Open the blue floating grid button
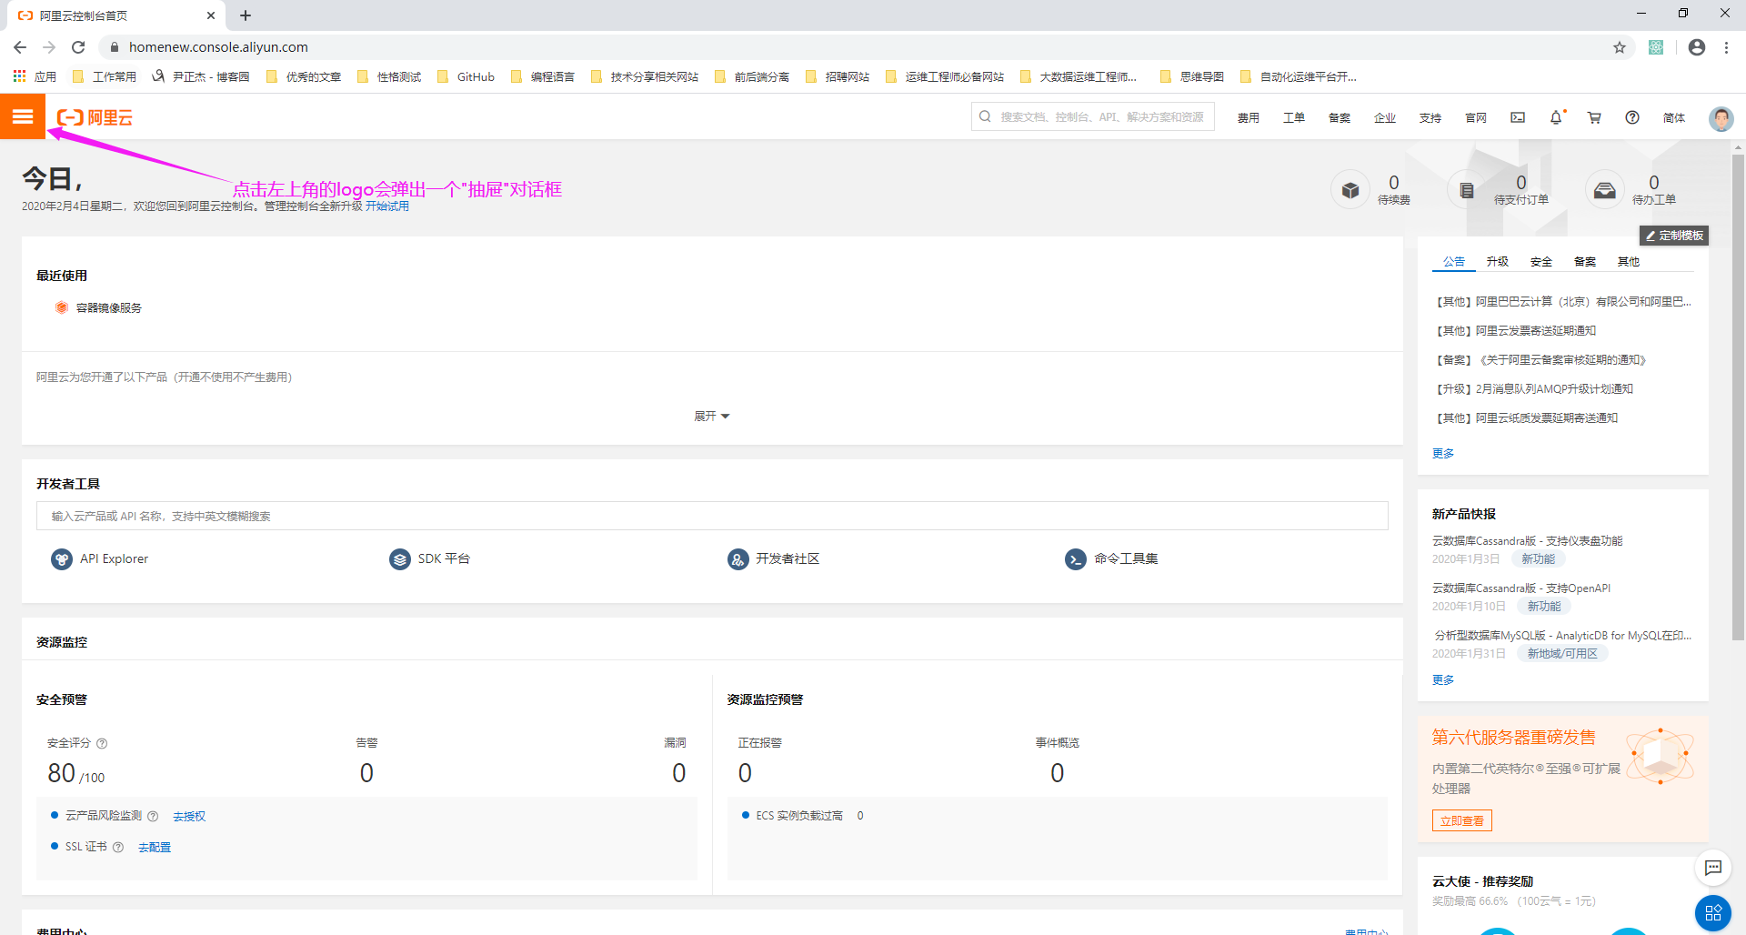This screenshot has width=1746, height=935. [1713, 913]
